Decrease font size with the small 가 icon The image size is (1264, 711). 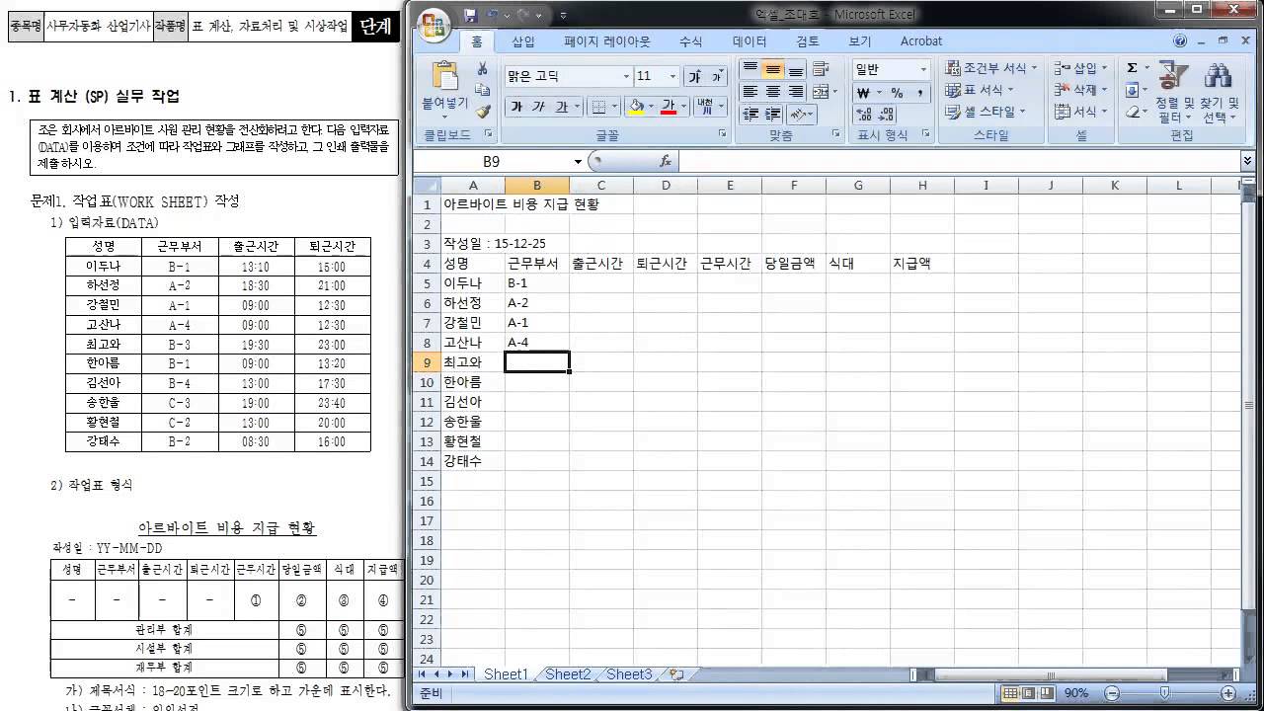click(x=716, y=76)
